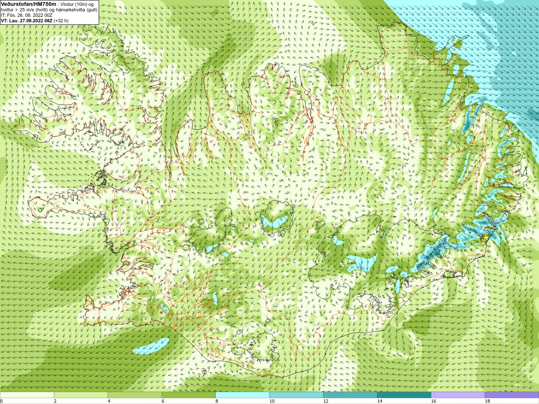Click the scale label '12'
The image size is (539, 404).
(x=326, y=401)
